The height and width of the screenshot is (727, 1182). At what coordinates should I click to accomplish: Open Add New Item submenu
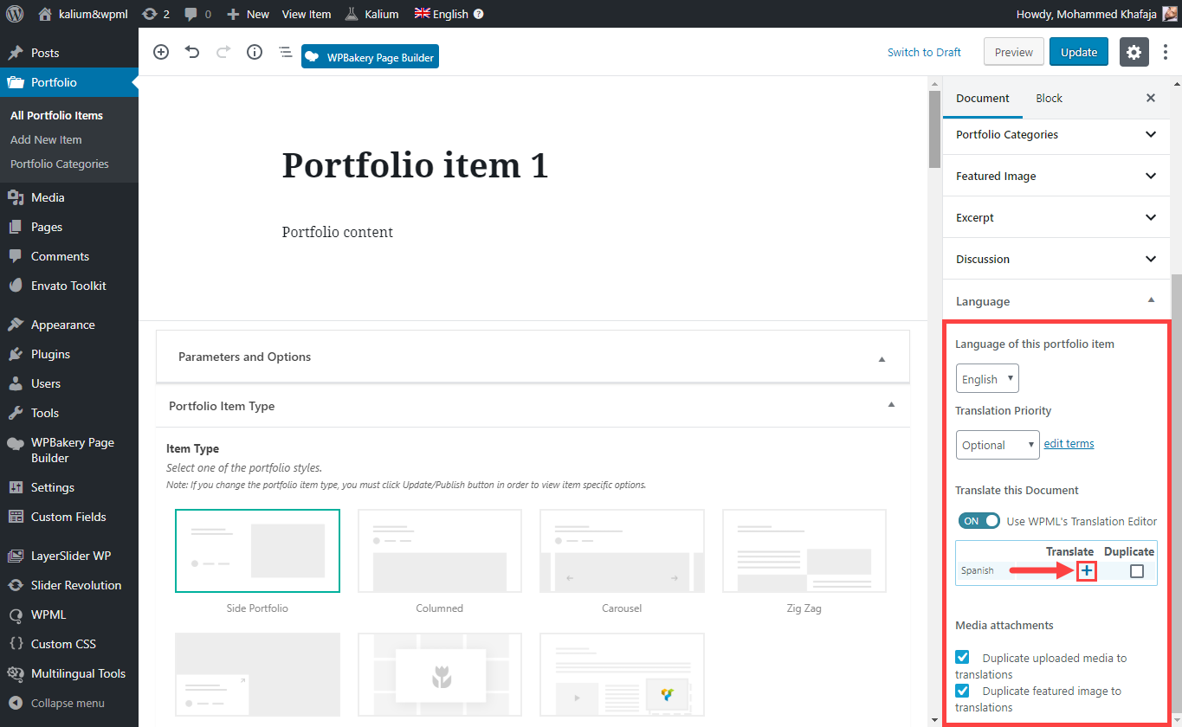tap(46, 139)
